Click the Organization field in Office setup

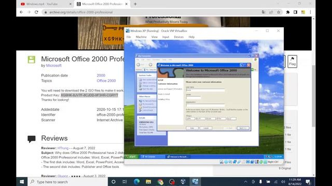(205, 105)
